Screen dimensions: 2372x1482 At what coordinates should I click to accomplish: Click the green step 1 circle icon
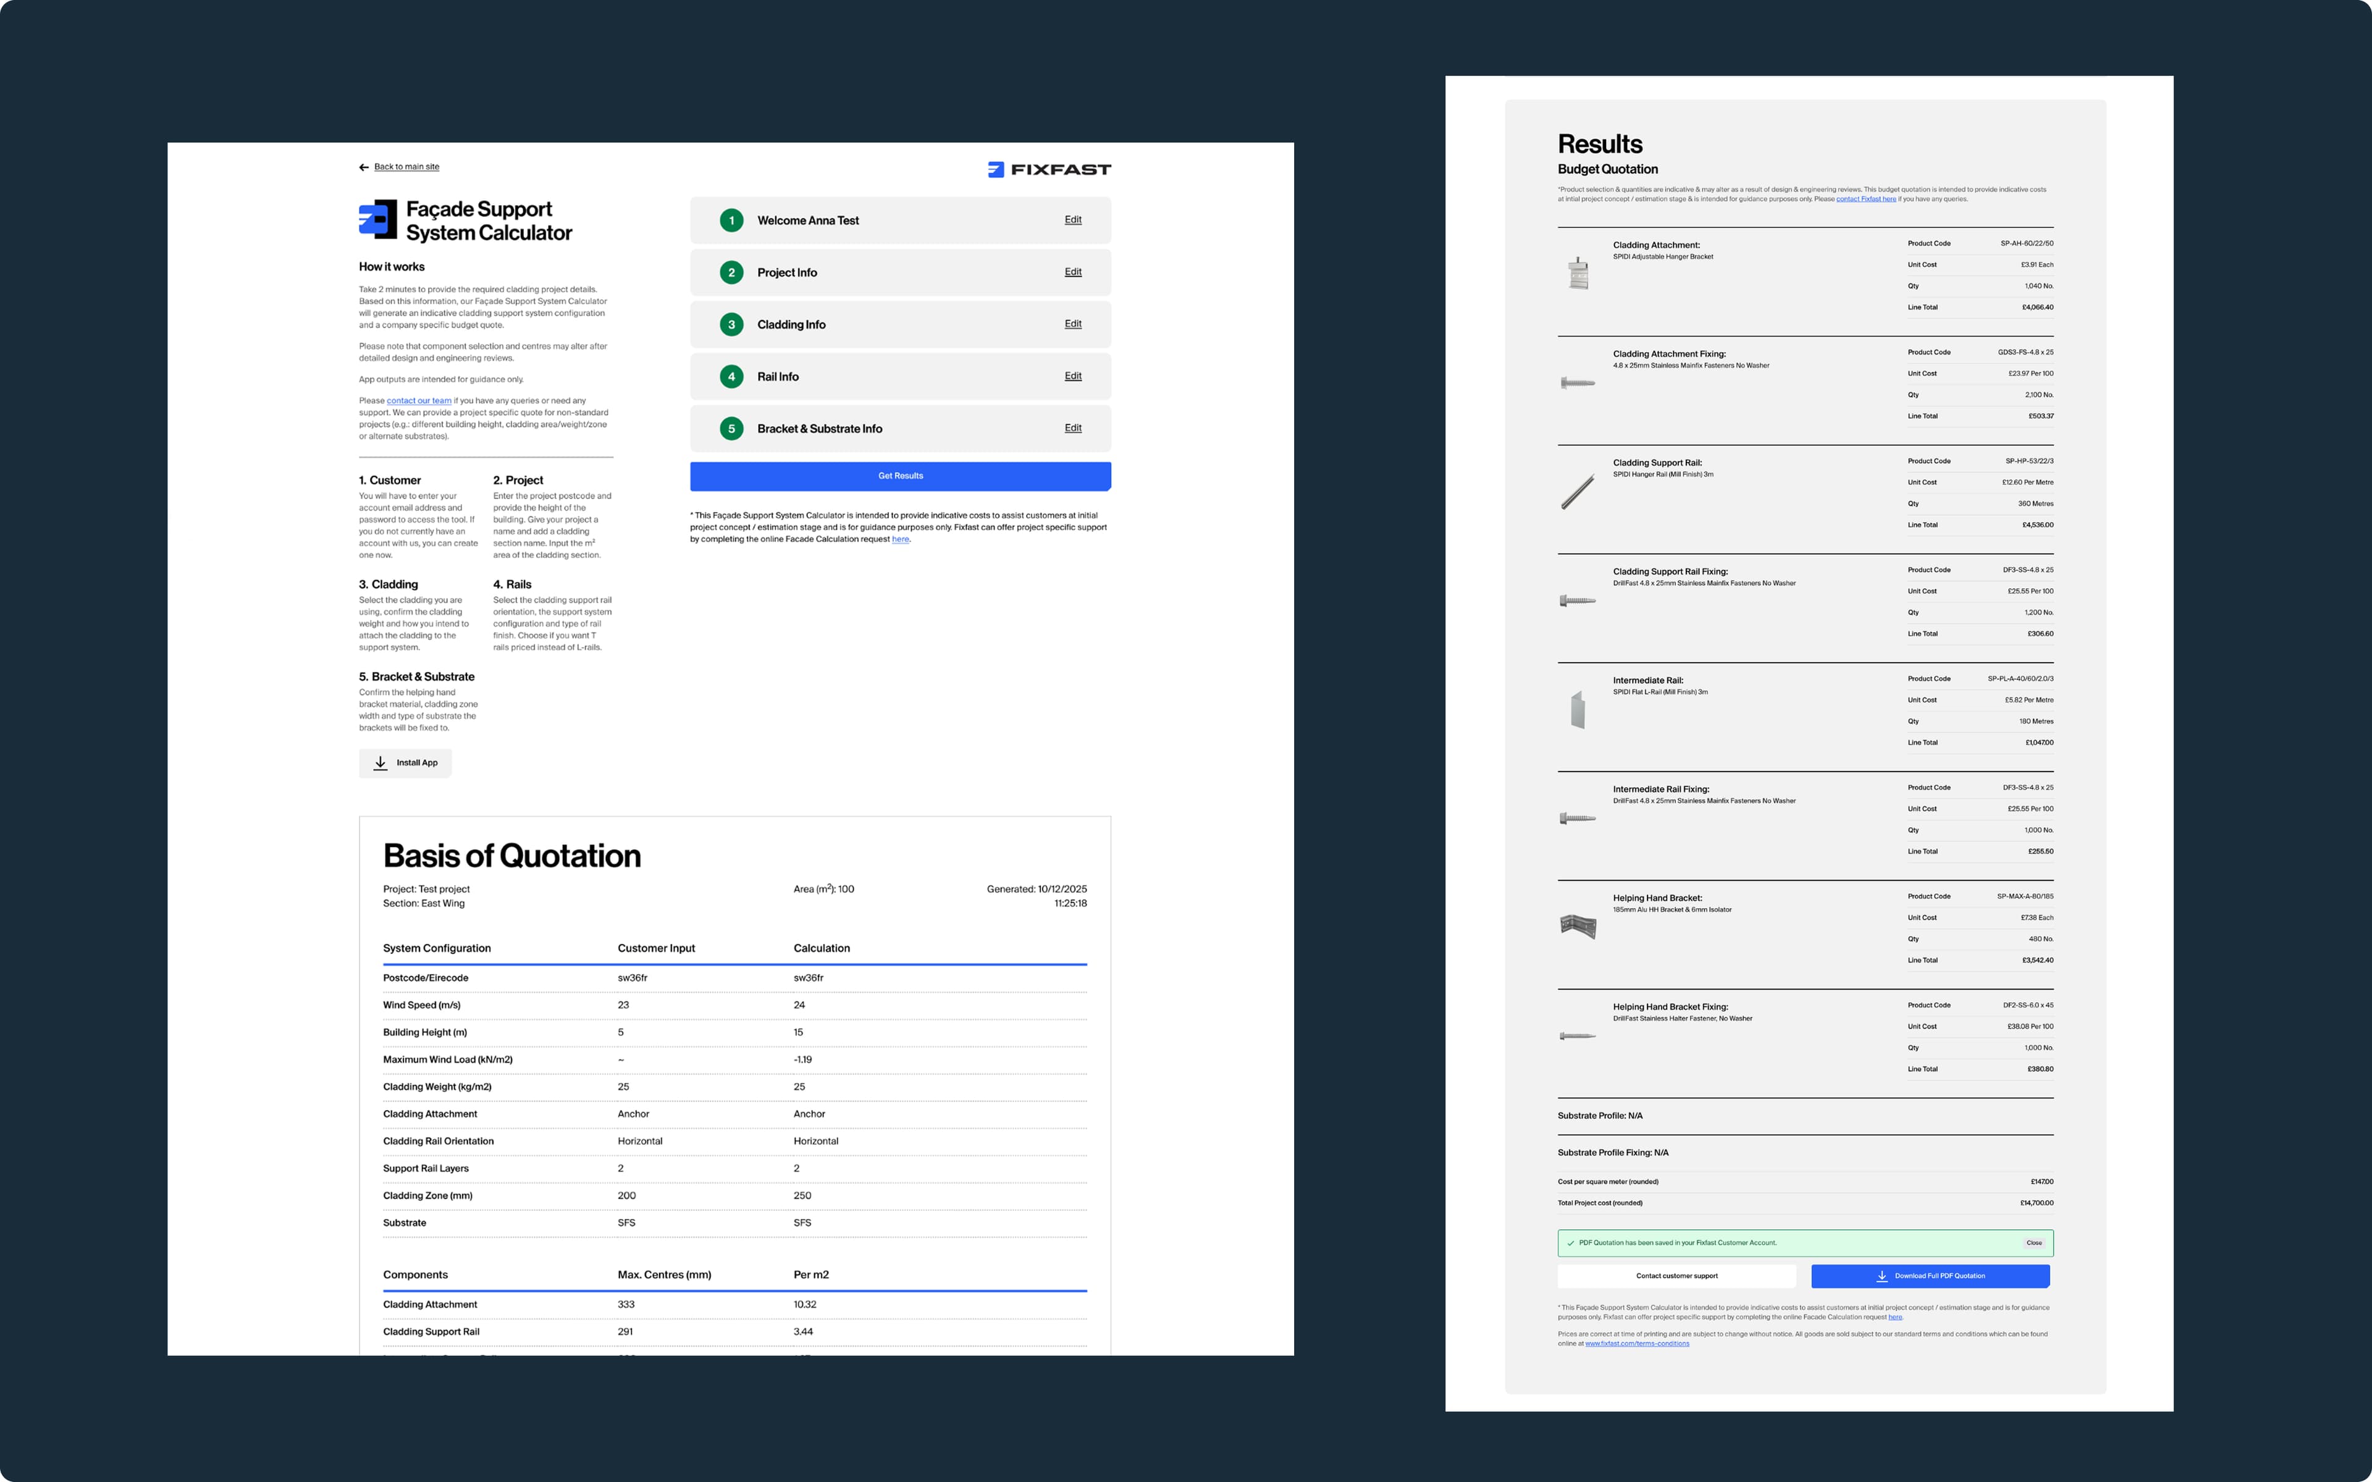click(x=731, y=221)
